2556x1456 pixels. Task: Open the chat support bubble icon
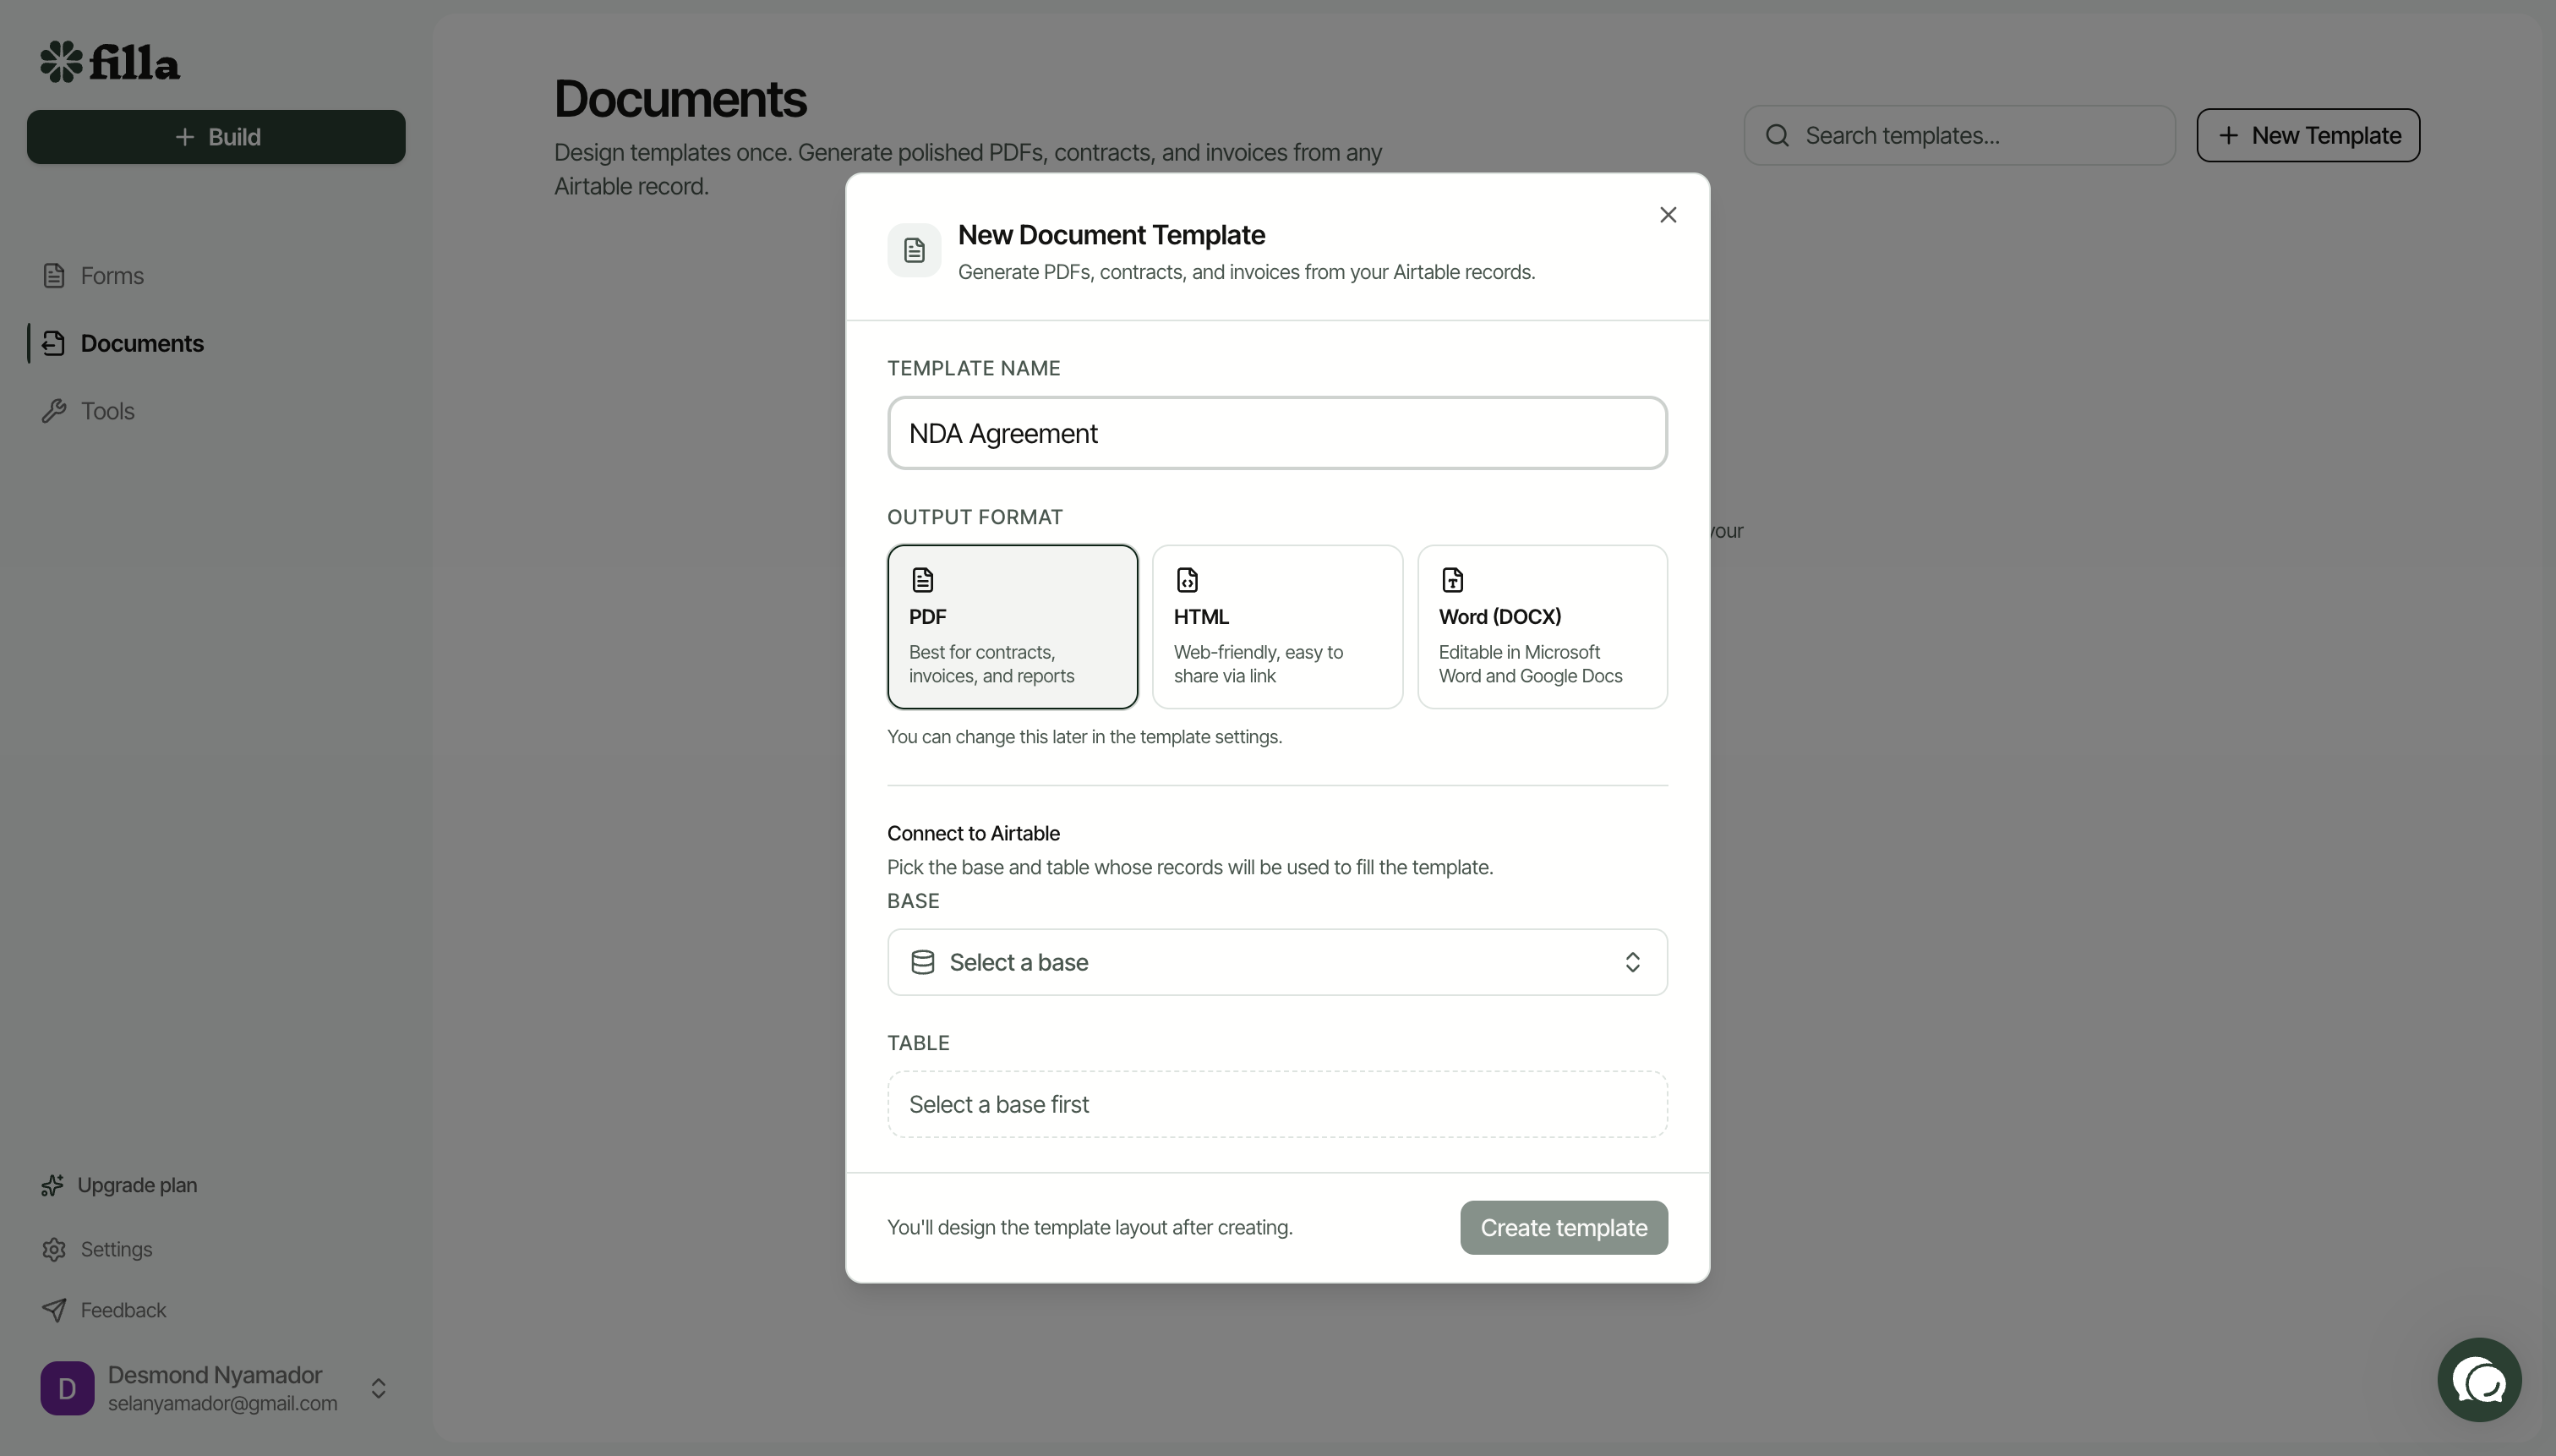tap(2478, 1380)
